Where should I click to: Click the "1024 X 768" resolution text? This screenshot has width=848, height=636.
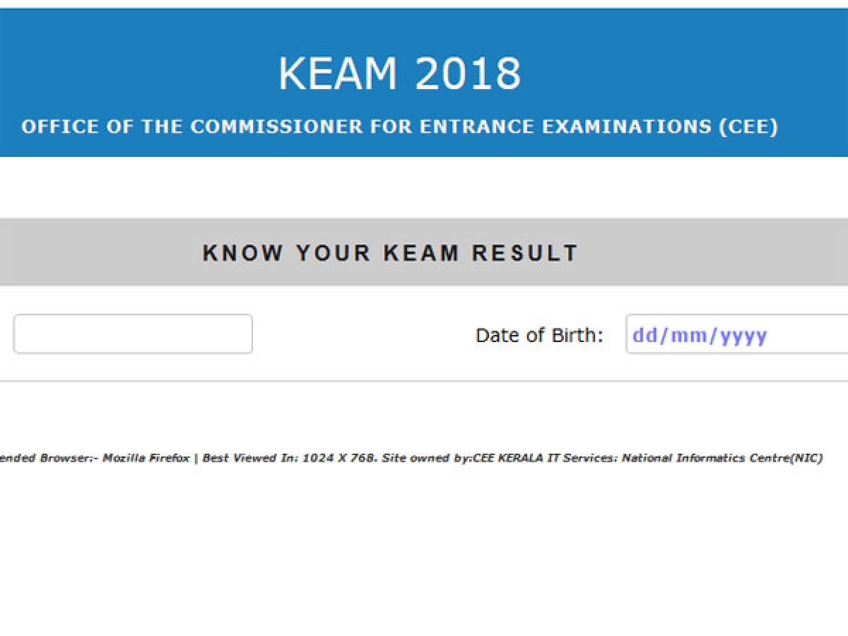336,458
